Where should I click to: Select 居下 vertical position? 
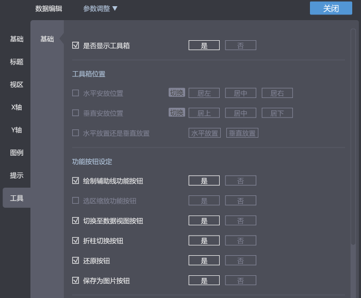click(x=277, y=113)
